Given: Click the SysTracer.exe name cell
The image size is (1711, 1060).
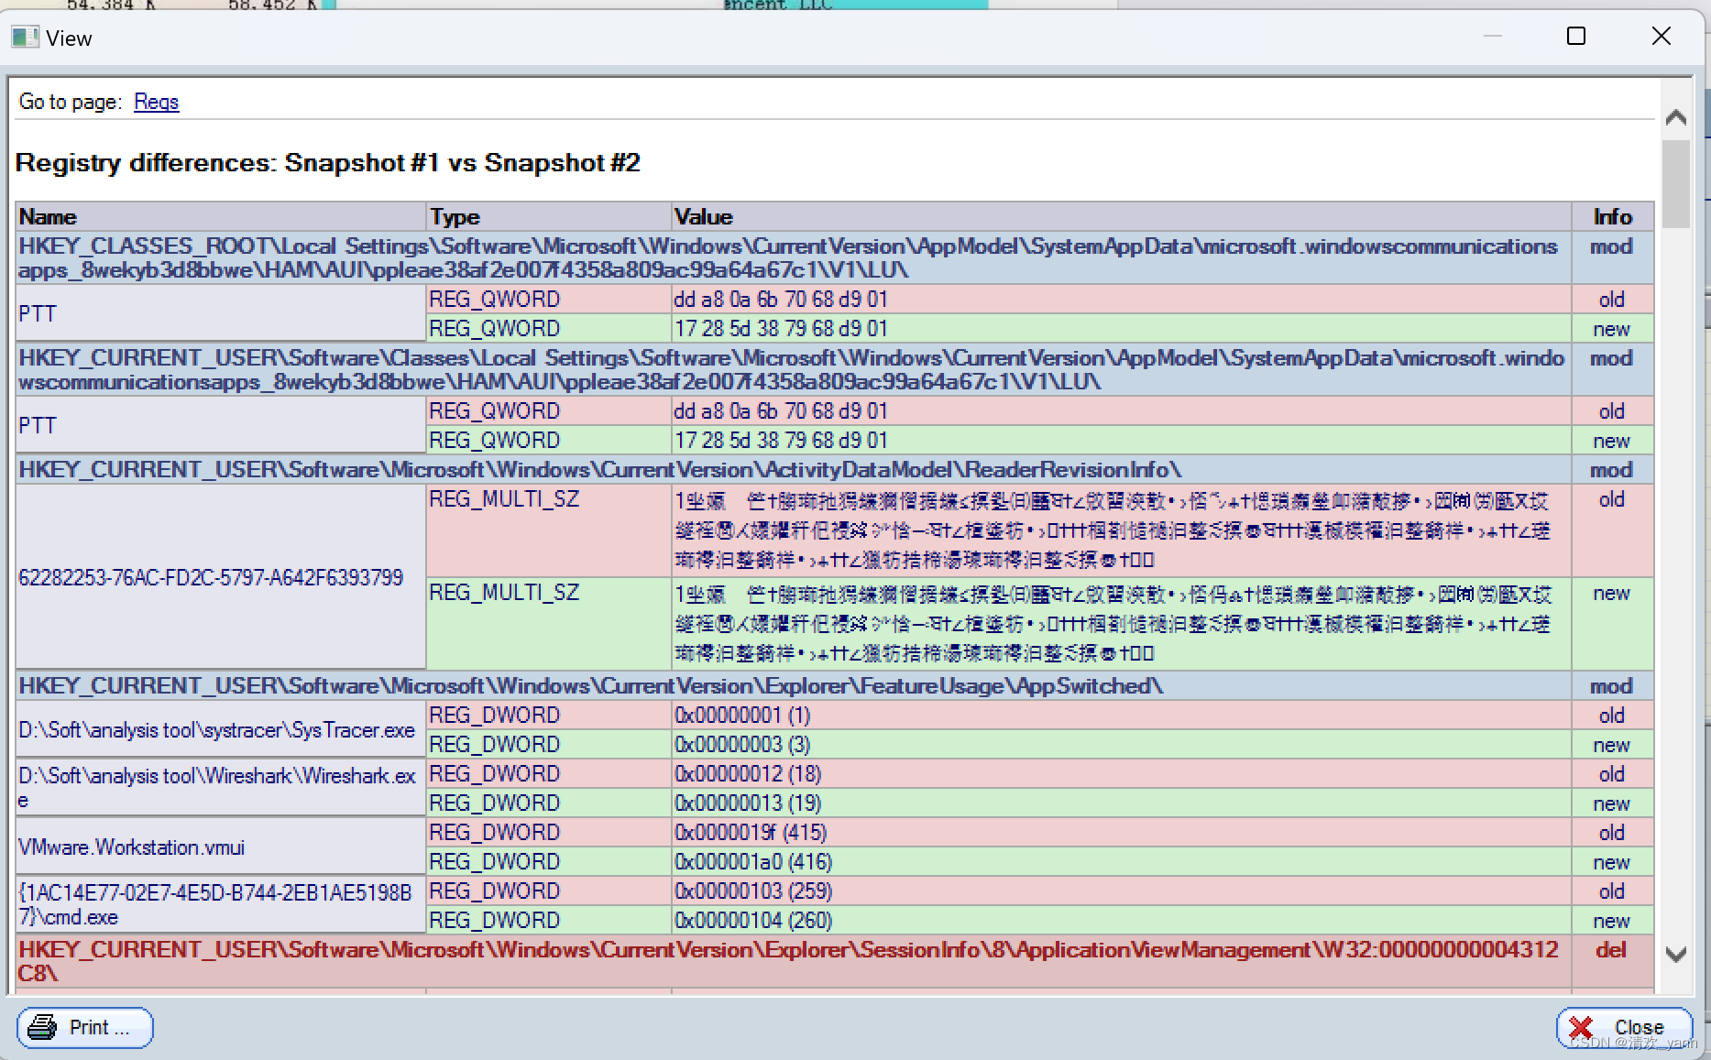Looking at the screenshot, I should click(221, 730).
